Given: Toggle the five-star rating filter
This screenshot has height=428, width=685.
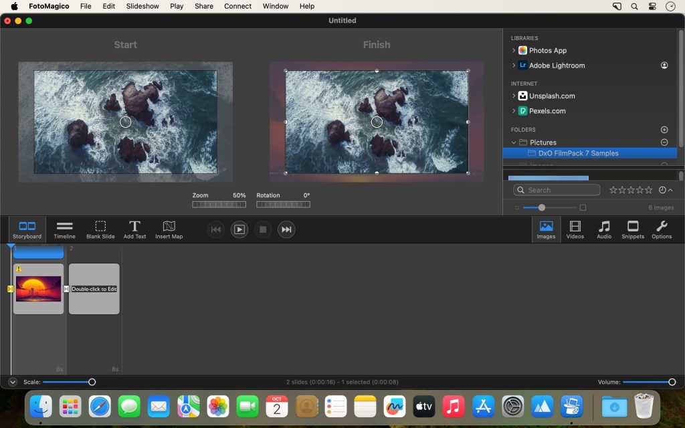Looking at the screenshot, I should (648, 190).
